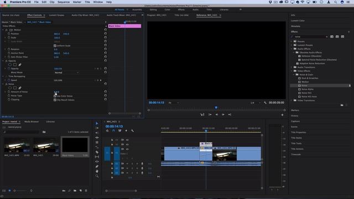Open the Apple menu
354x199 pixels.
coord(5,2)
